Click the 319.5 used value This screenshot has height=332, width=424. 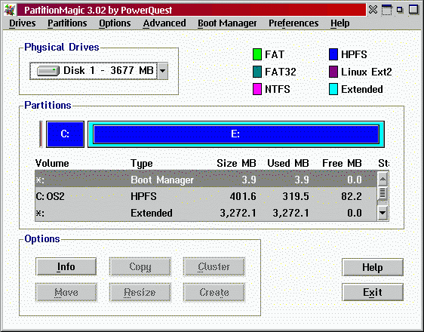pyautogui.click(x=296, y=196)
